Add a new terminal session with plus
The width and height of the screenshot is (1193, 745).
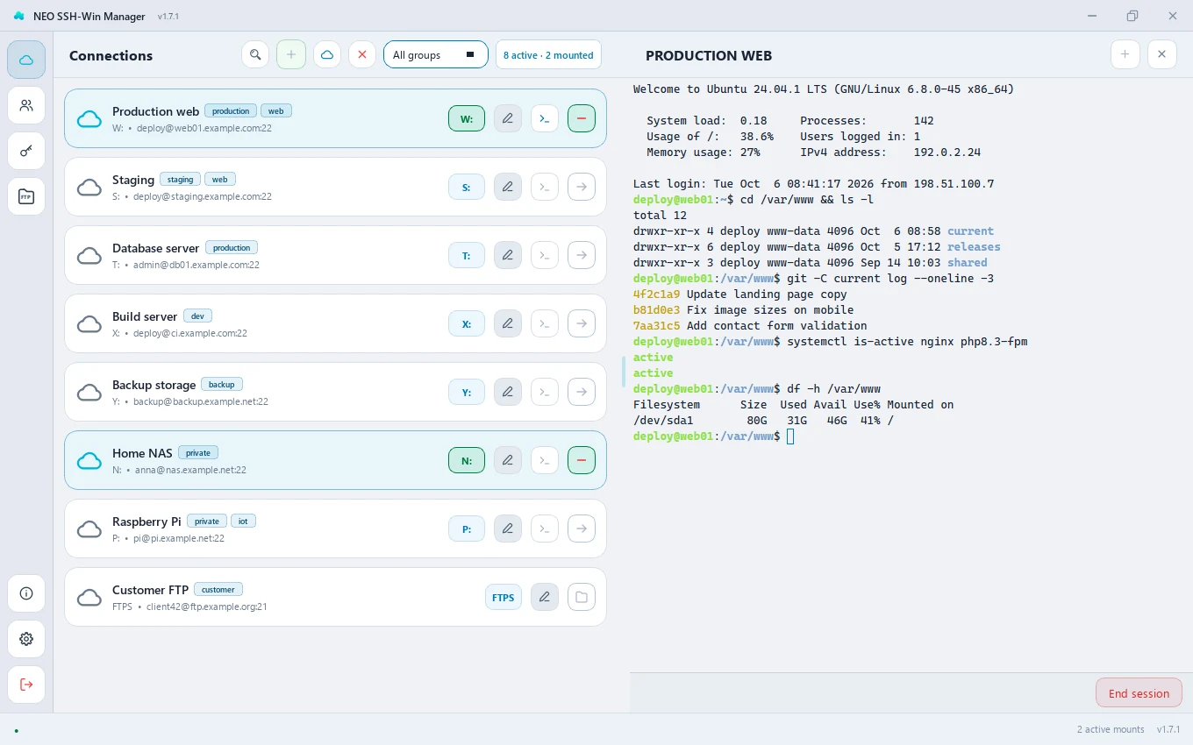pyautogui.click(x=1125, y=54)
